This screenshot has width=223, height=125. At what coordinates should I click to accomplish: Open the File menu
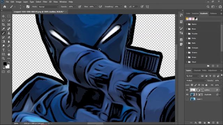point(7,2)
